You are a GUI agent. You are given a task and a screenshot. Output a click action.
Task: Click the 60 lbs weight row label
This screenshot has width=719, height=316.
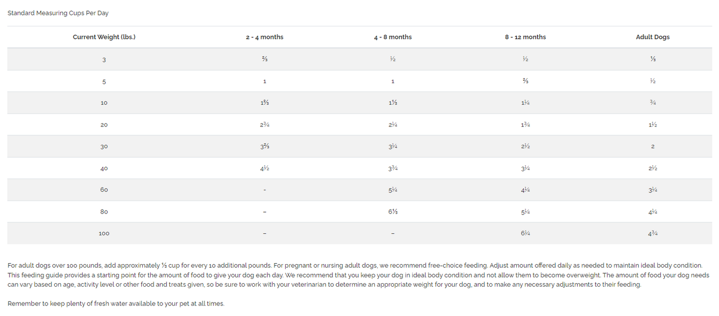(x=104, y=190)
